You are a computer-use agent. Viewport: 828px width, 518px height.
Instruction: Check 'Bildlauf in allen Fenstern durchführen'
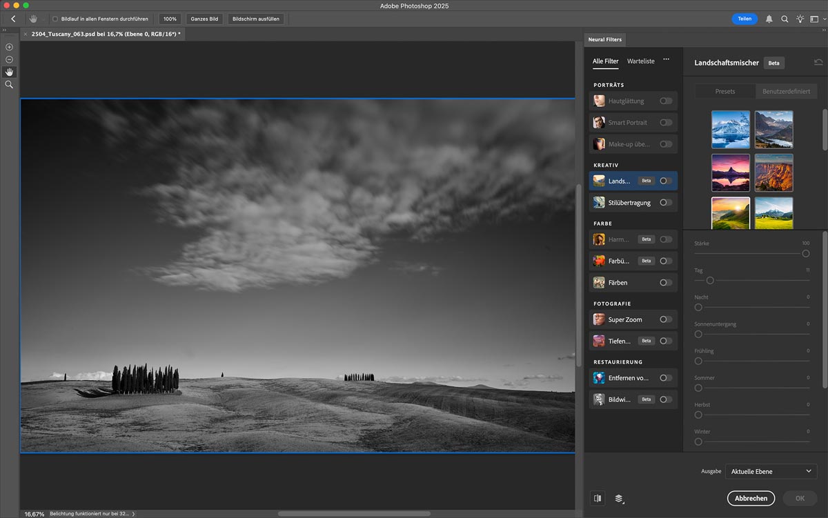pos(55,19)
